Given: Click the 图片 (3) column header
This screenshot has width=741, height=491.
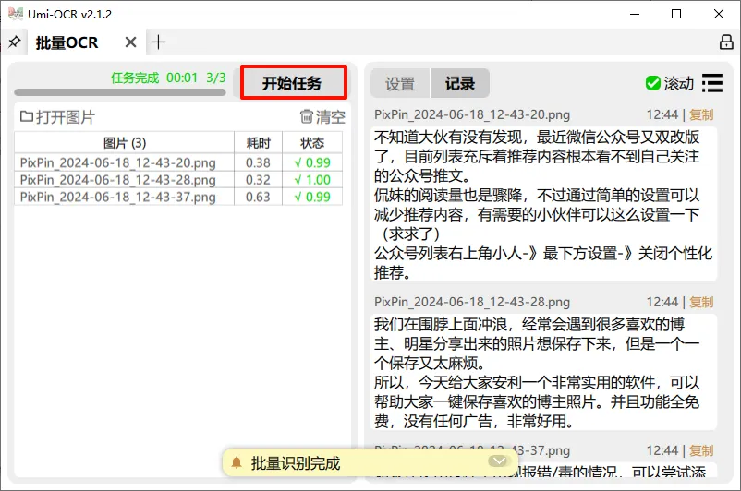Looking at the screenshot, I should 125,142.
